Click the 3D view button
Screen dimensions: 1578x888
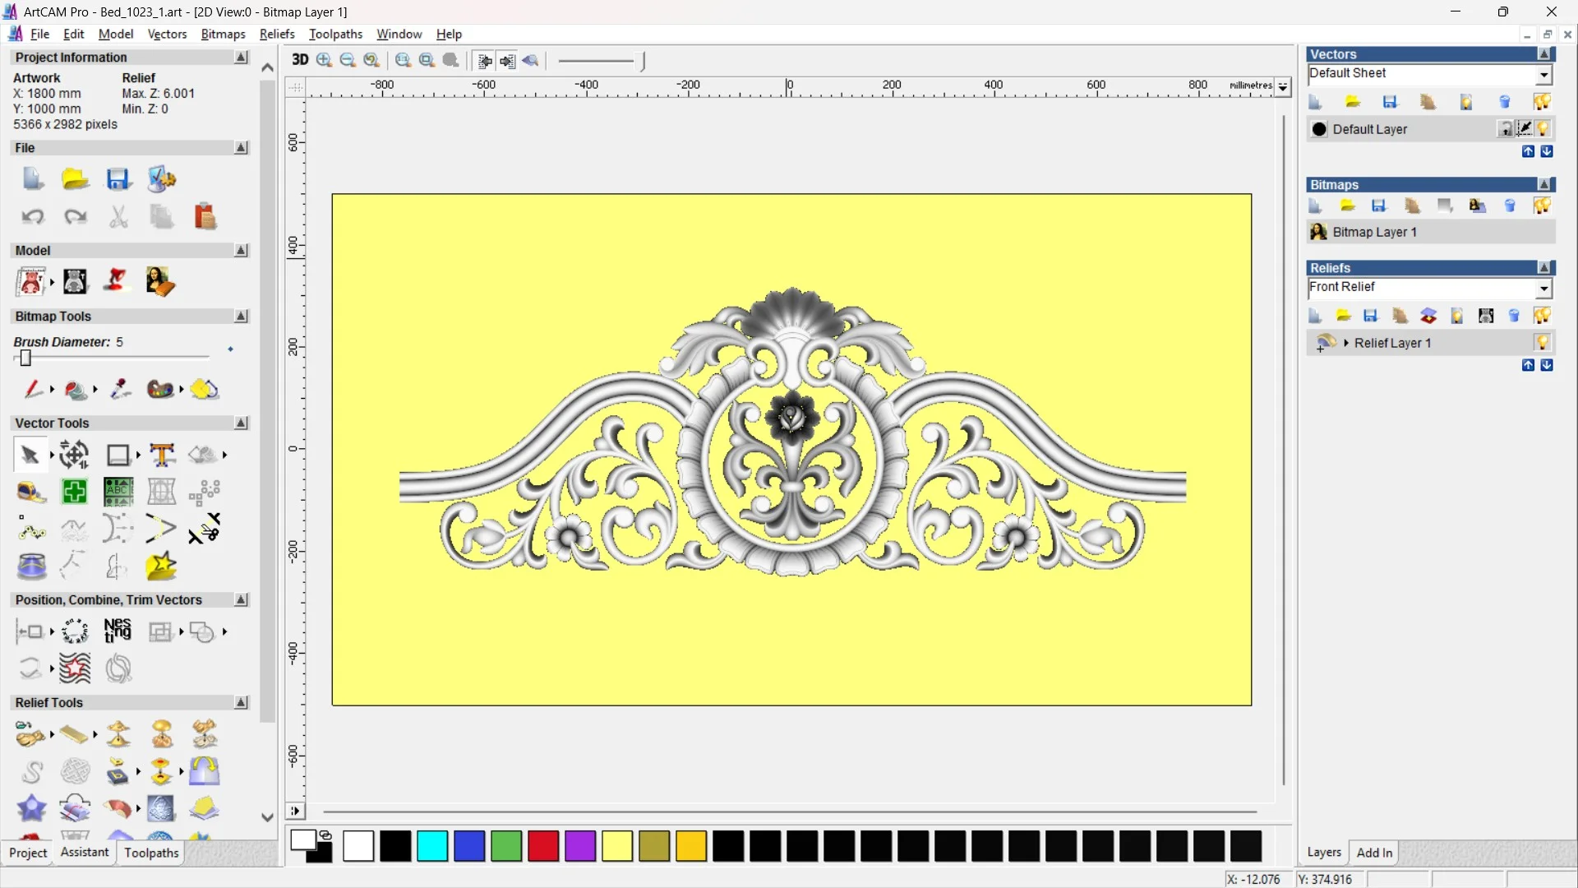300,60
